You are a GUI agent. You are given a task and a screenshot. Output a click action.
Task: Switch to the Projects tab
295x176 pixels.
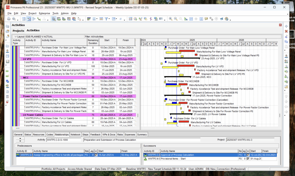(x=18, y=30)
